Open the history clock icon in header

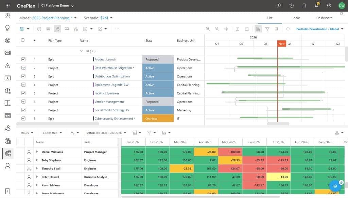click(291, 5)
